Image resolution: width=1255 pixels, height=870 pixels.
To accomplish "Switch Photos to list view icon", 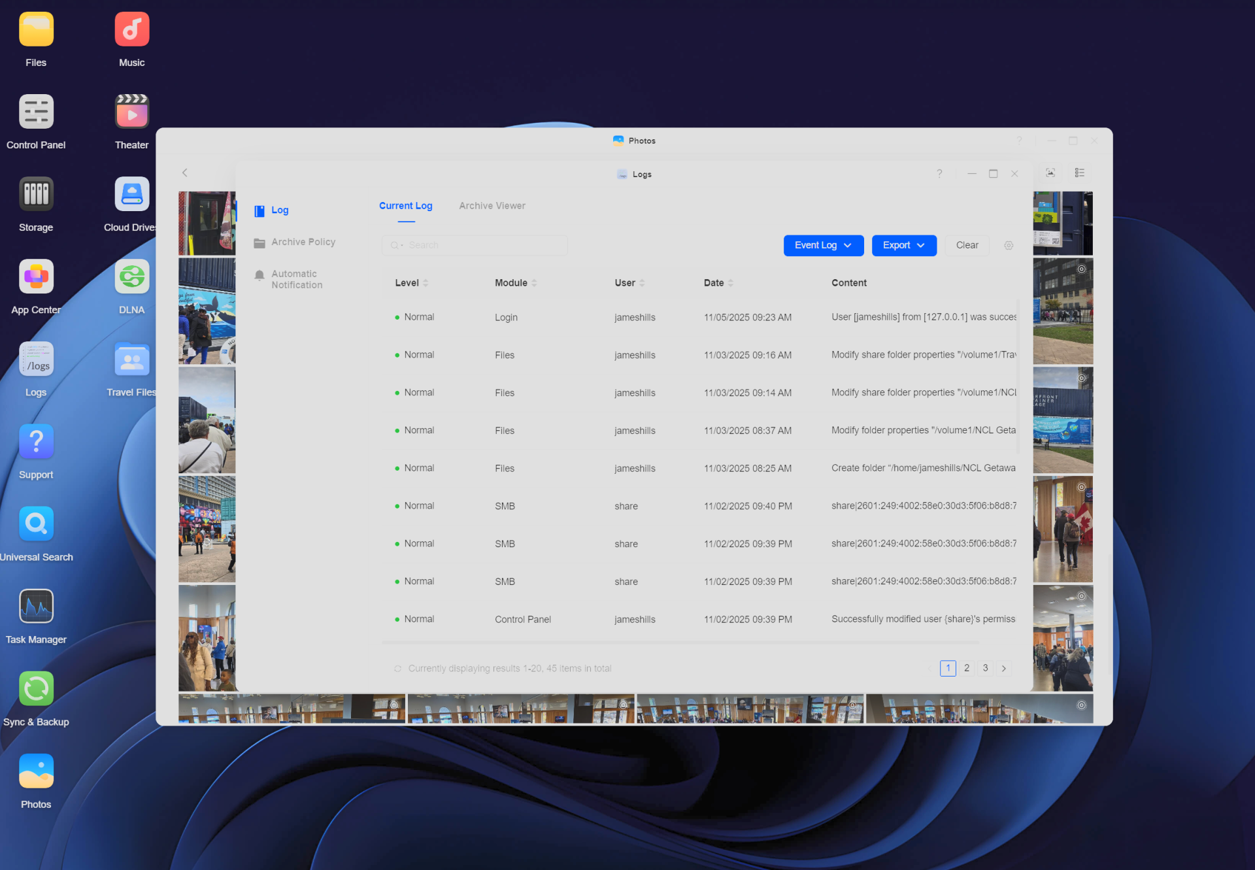I will 1079,173.
